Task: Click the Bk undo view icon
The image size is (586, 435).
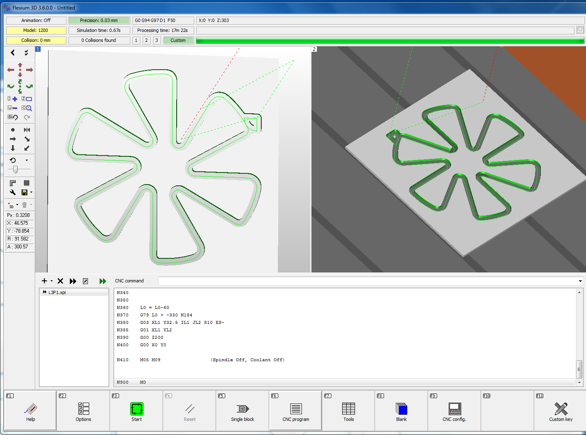Action: pos(12,117)
